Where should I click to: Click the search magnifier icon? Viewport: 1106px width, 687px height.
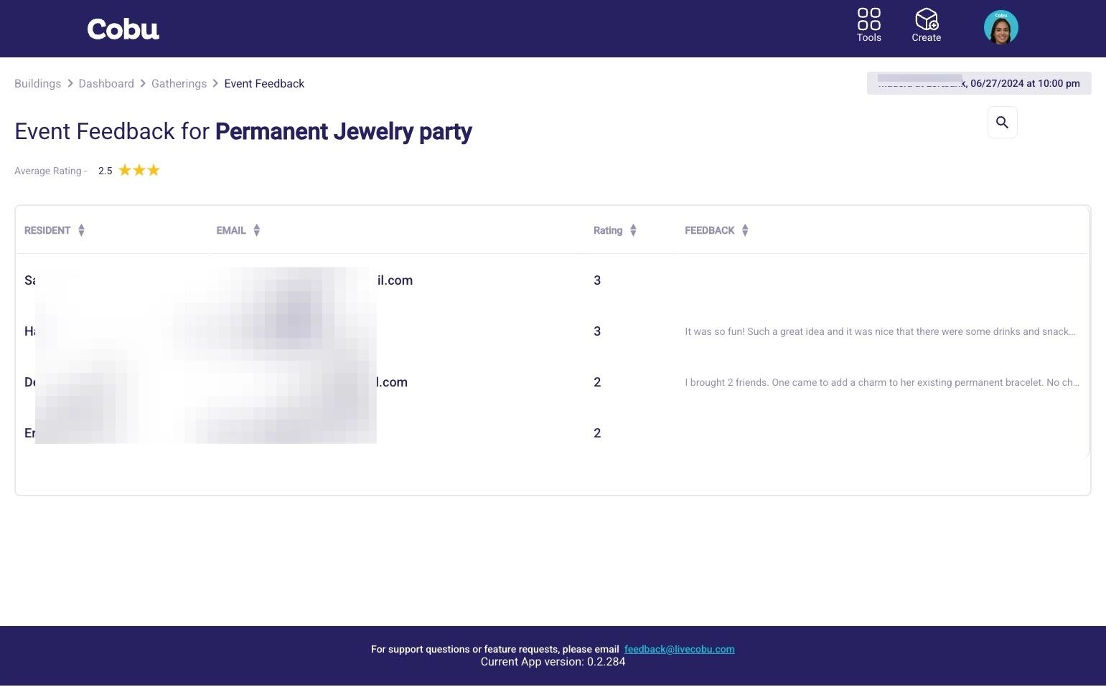pyautogui.click(x=1002, y=123)
